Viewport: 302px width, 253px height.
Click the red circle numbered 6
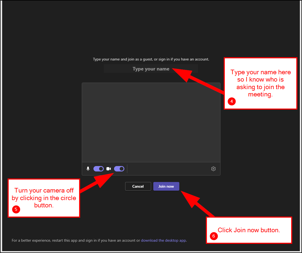pyautogui.click(x=213, y=236)
